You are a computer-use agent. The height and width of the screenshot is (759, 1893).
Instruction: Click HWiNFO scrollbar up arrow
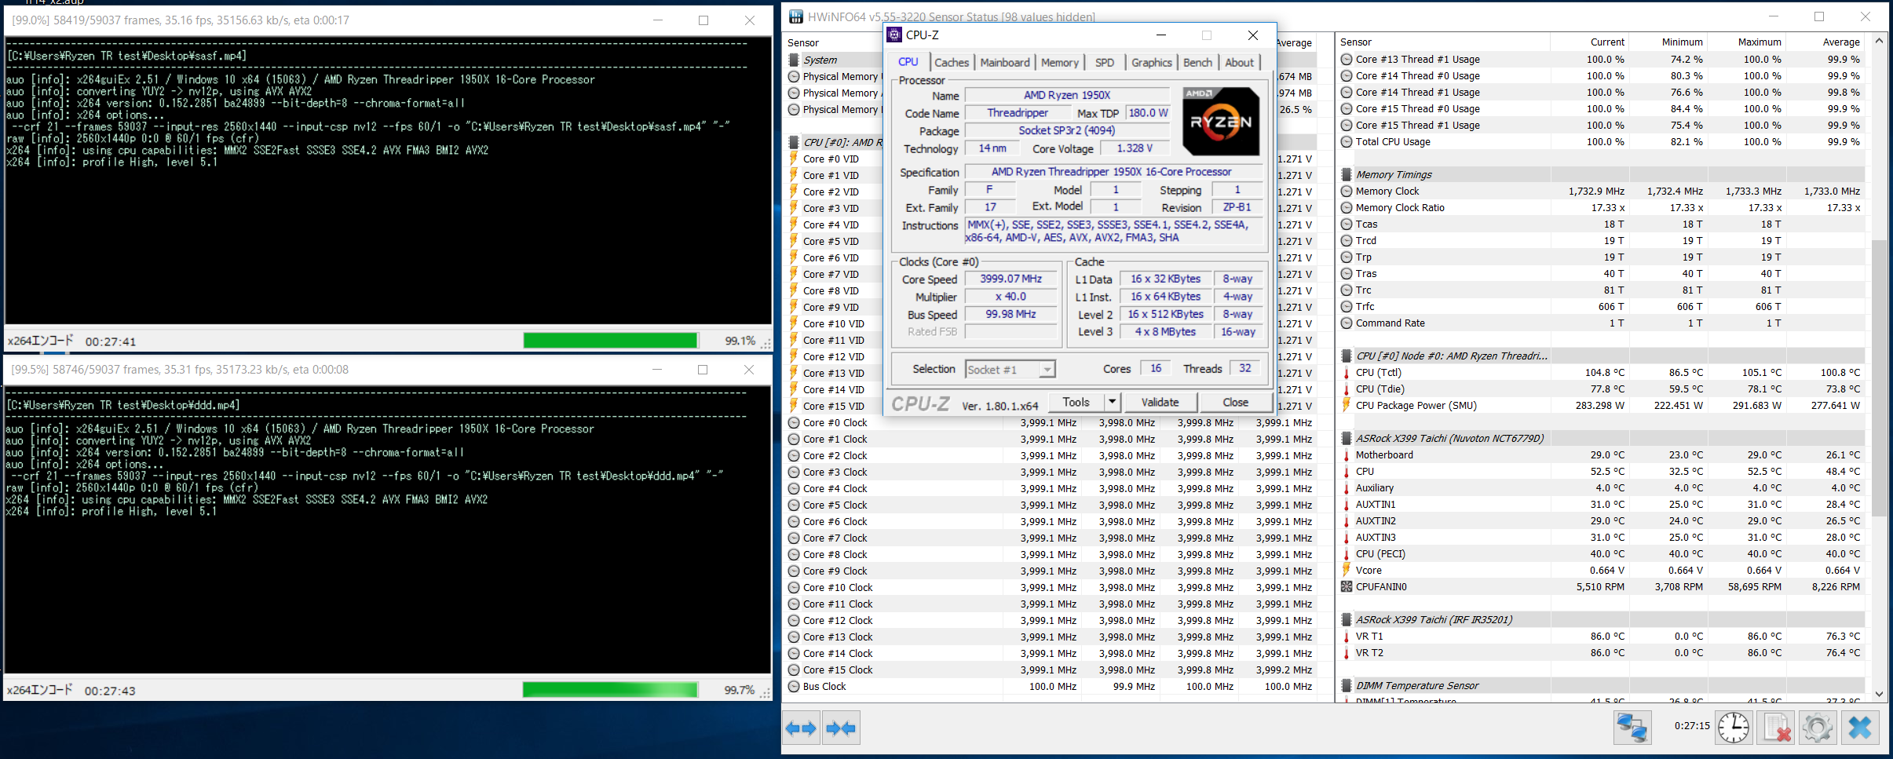[1880, 41]
